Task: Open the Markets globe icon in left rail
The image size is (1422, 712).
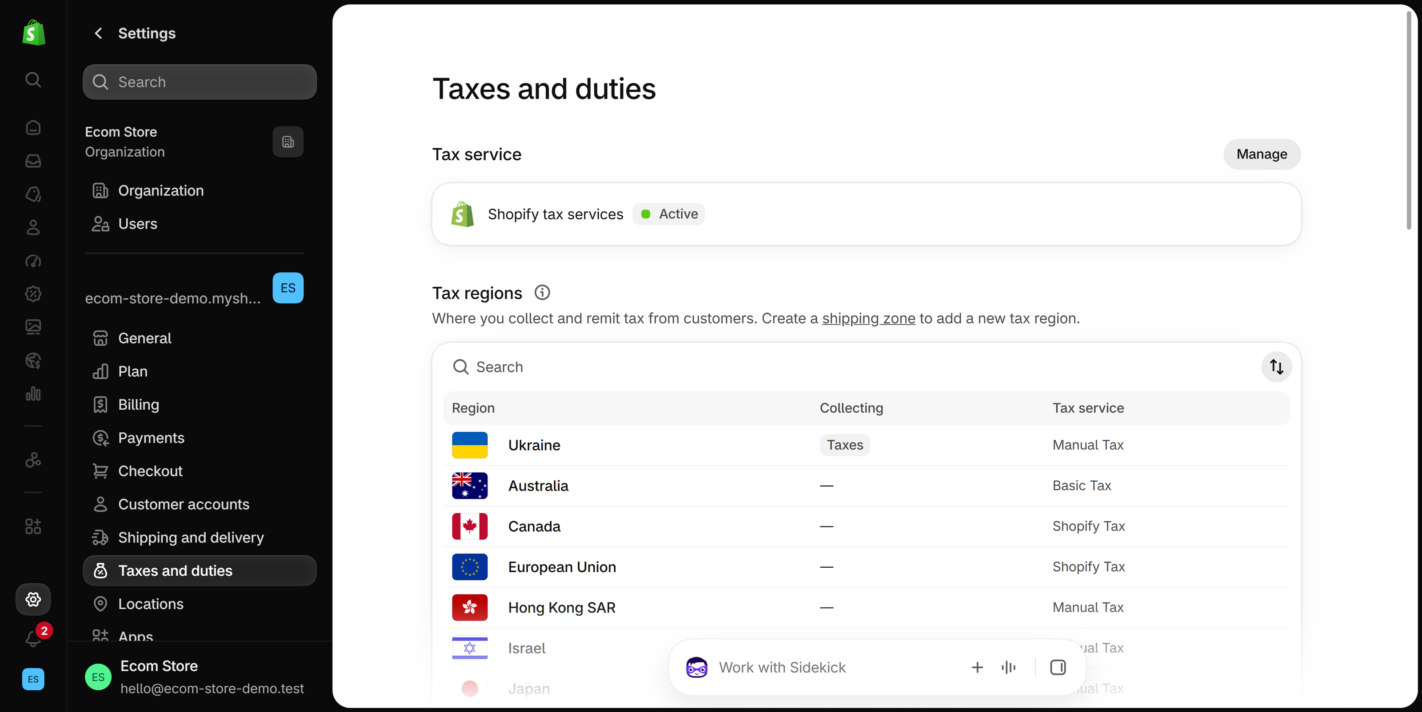Action: coord(33,360)
